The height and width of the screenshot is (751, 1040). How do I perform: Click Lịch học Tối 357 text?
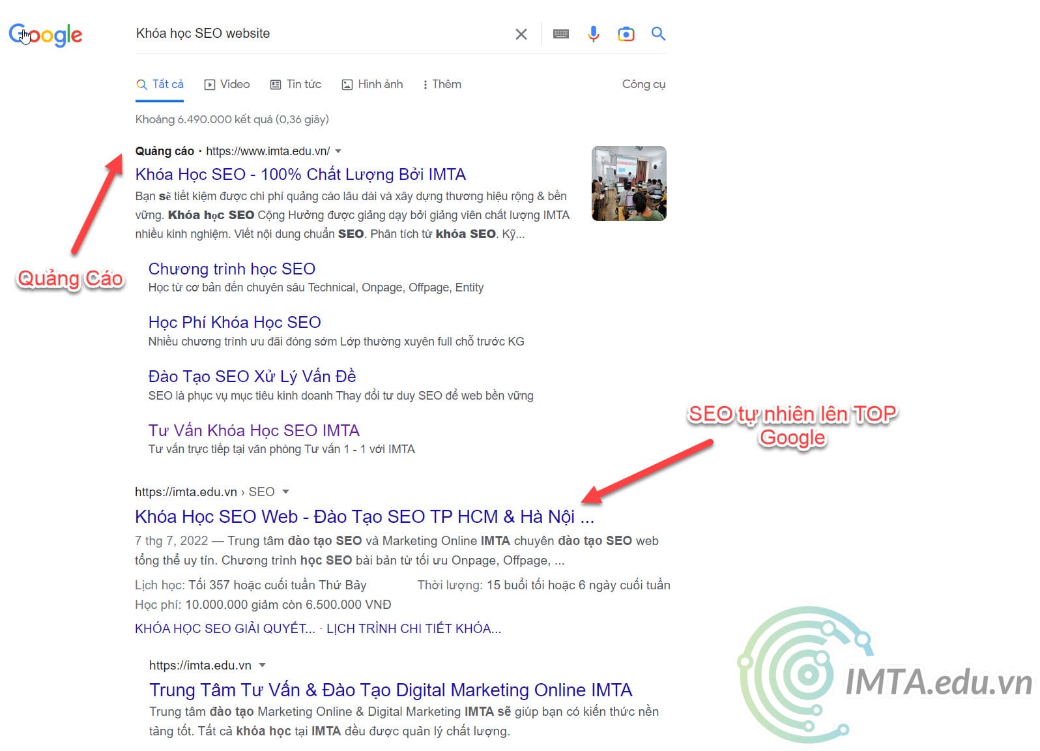[251, 585]
